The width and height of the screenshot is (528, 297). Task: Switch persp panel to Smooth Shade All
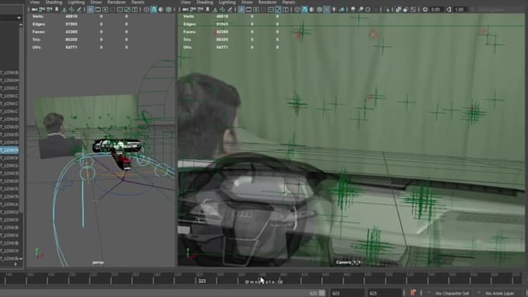[154, 9]
